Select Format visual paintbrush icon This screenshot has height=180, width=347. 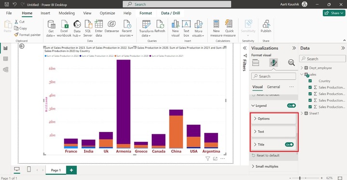[x=274, y=63]
